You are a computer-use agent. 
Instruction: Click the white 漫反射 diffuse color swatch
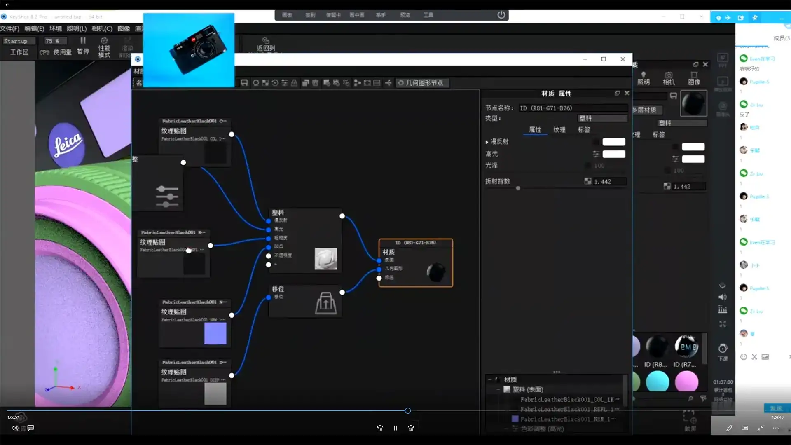pos(613,142)
